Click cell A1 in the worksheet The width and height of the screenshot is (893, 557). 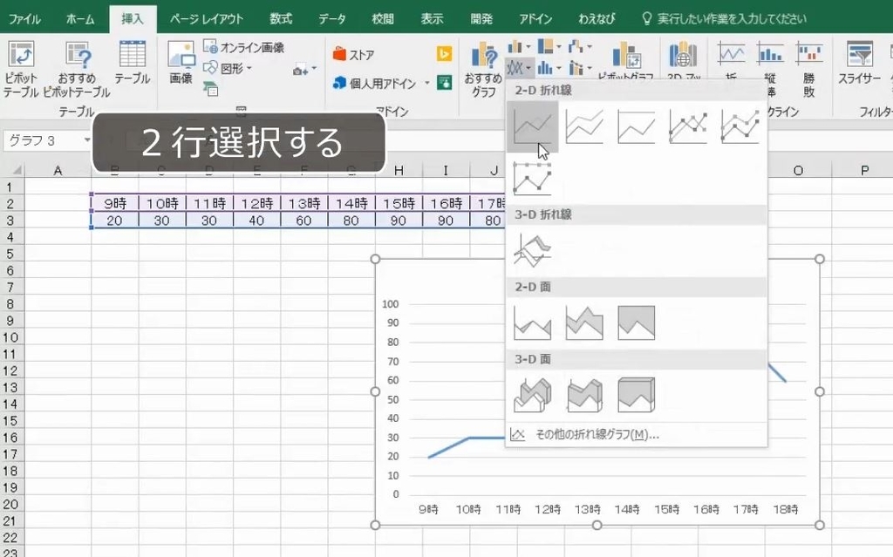click(58, 186)
